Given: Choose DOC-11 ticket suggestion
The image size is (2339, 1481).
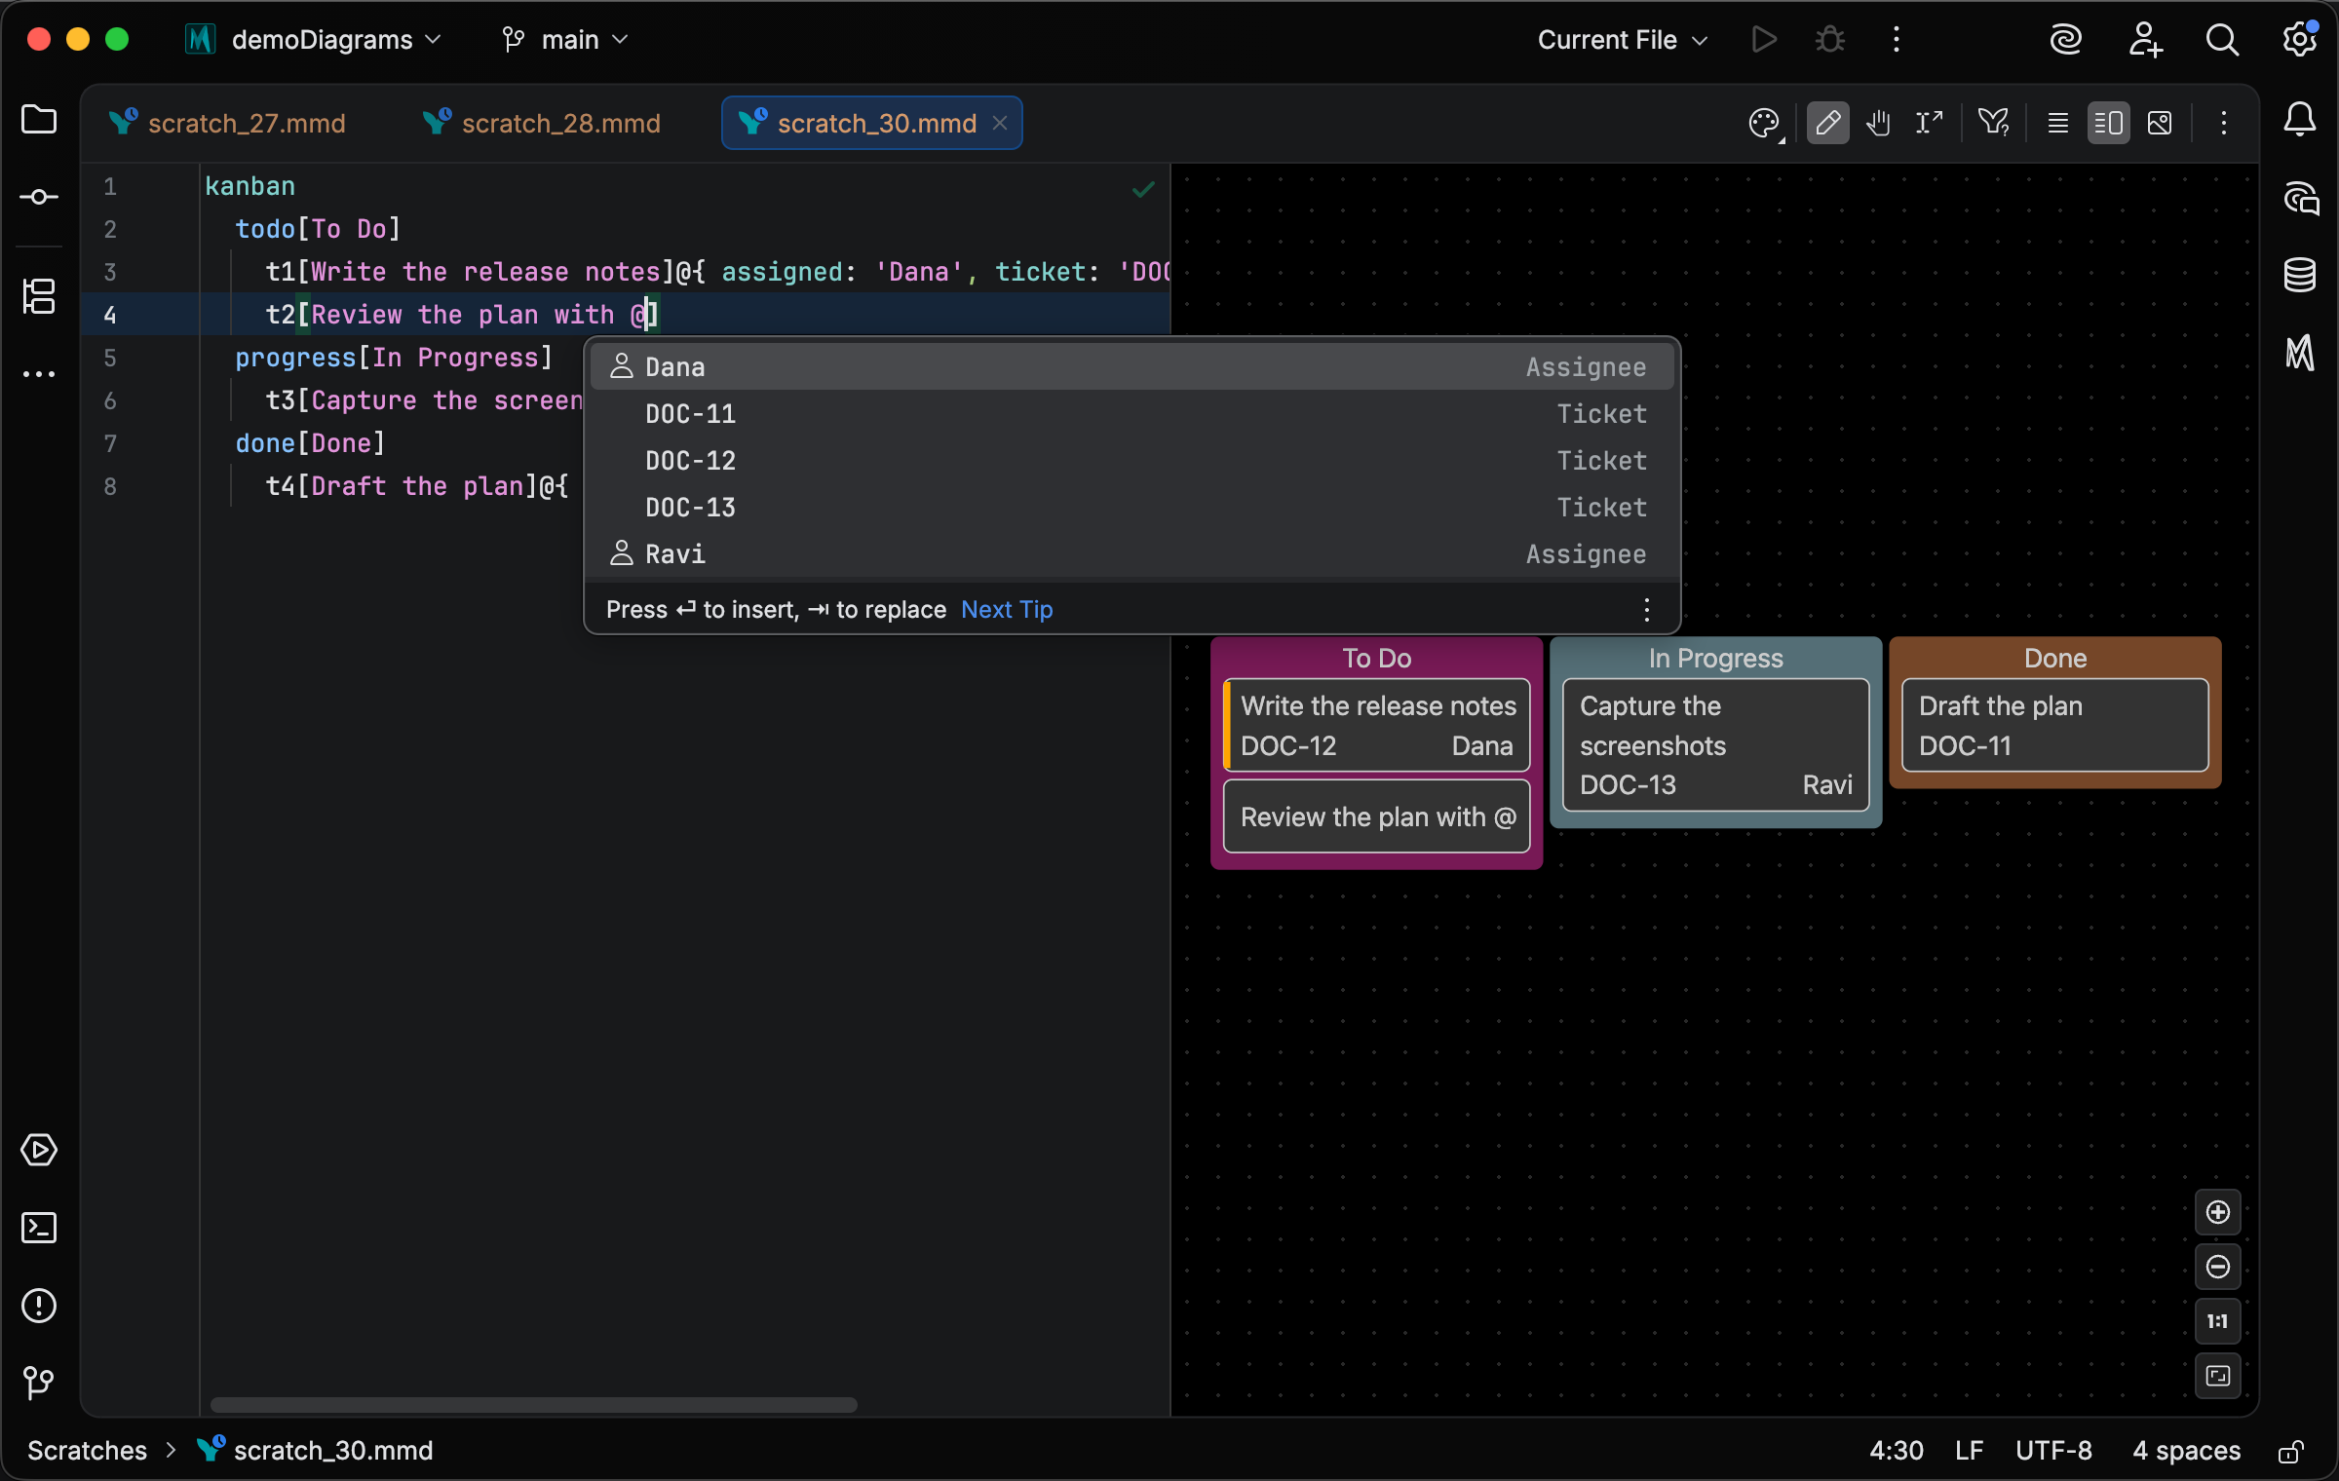Looking at the screenshot, I should pyautogui.click(x=1131, y=413).
